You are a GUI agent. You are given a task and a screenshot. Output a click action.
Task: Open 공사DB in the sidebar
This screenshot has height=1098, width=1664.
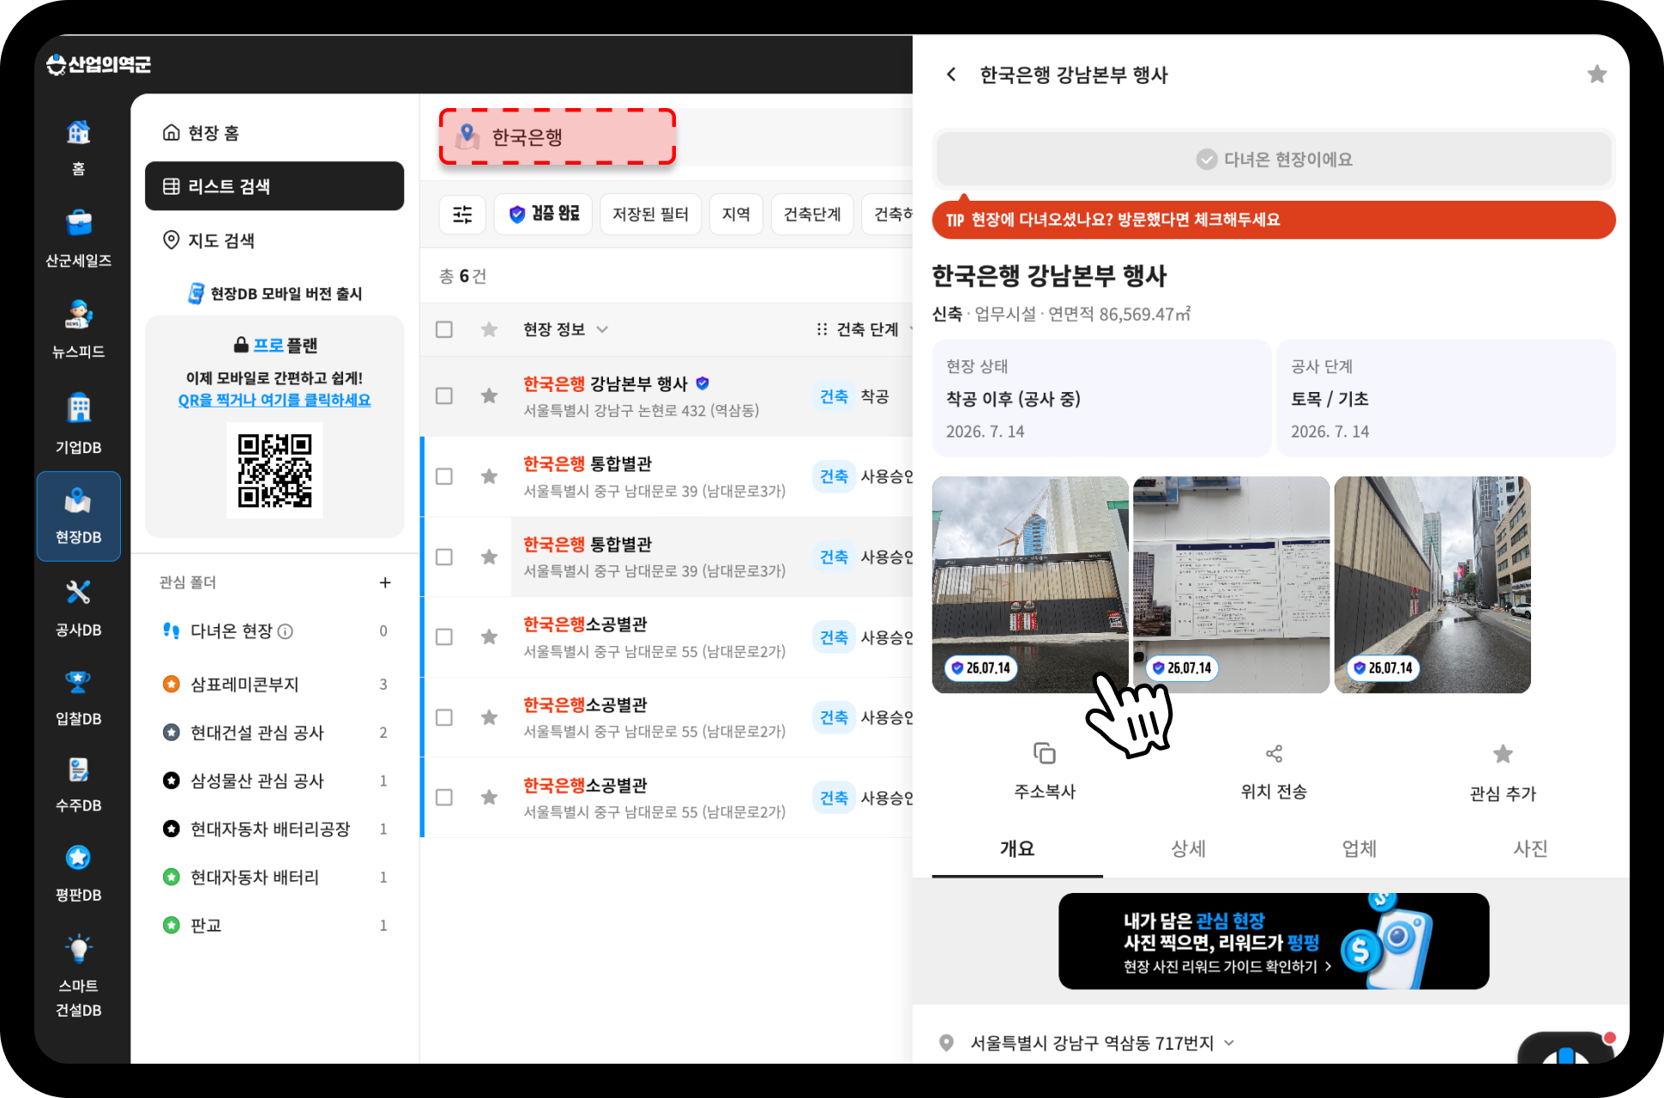(x=78, y=607)
